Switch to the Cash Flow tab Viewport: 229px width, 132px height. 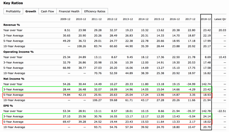pos(48,11)
